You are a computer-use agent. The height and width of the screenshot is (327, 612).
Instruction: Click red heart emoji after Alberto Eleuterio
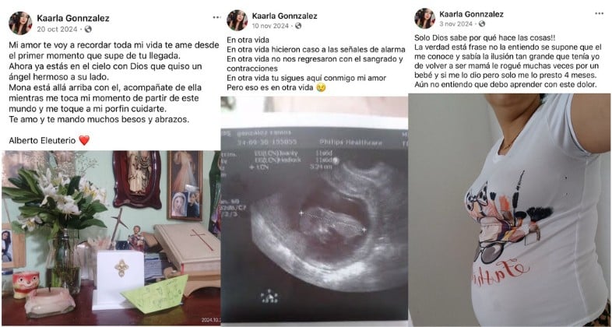pyautogui.click(x=84, y=140)
